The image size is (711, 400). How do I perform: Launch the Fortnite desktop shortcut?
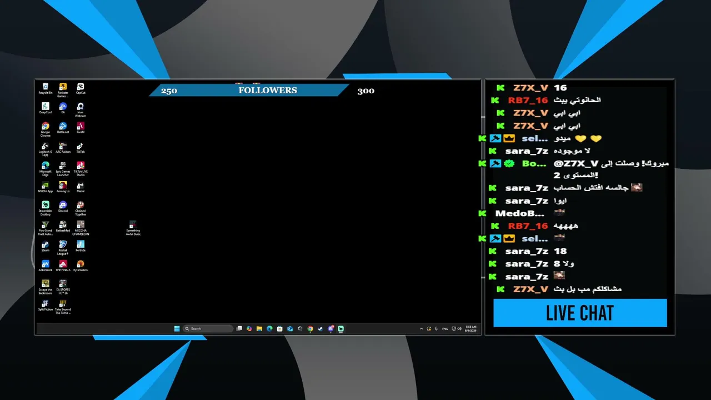pyautogui.click(x=81, y=246)
